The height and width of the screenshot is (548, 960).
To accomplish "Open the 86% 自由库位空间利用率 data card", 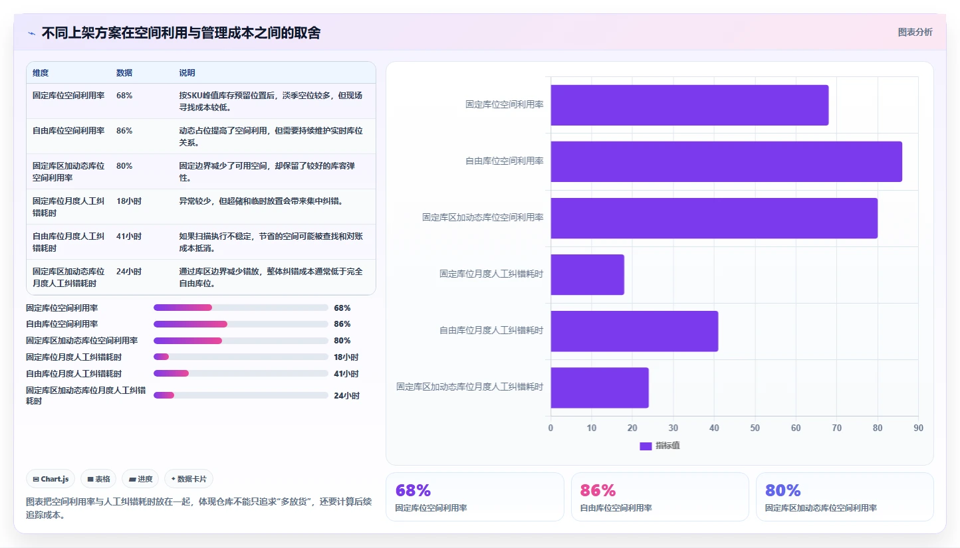I will pos(660,497).
